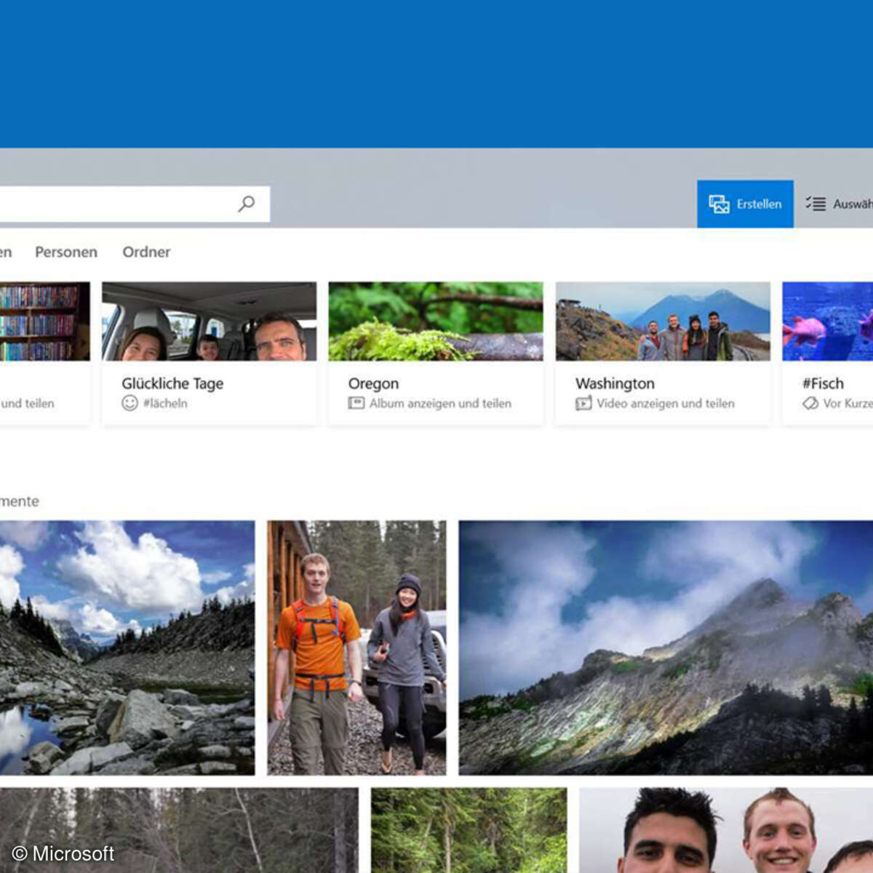
Task: Click inside the search input field
Action: [116, 204]
